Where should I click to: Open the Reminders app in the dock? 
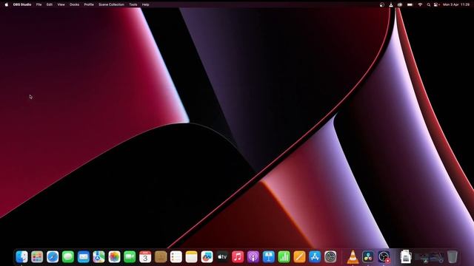176,257
